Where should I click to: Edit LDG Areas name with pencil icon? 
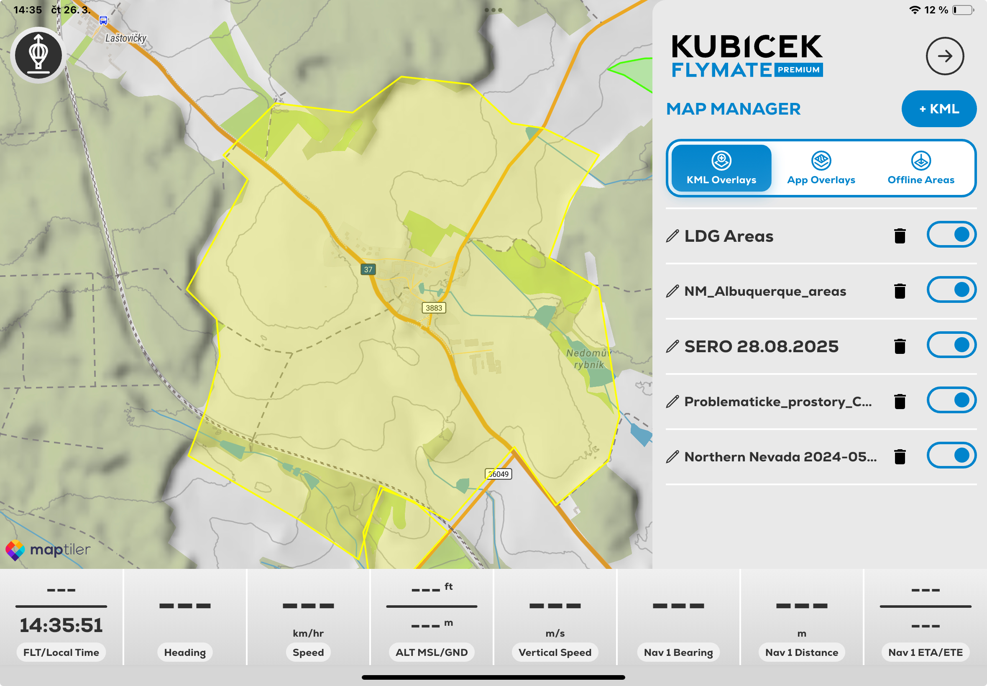click(x=672, y=236)
